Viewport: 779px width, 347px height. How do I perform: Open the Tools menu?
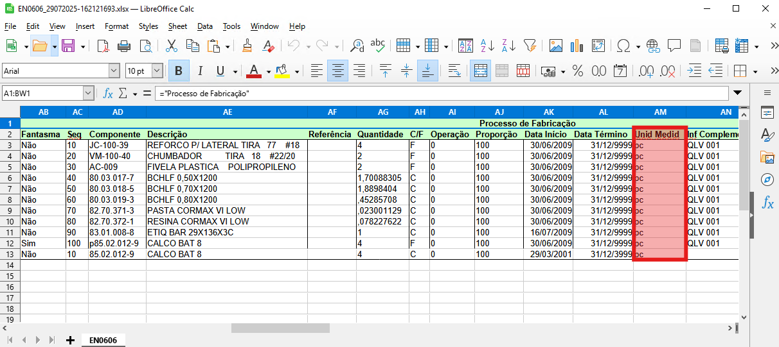point(231,26)
